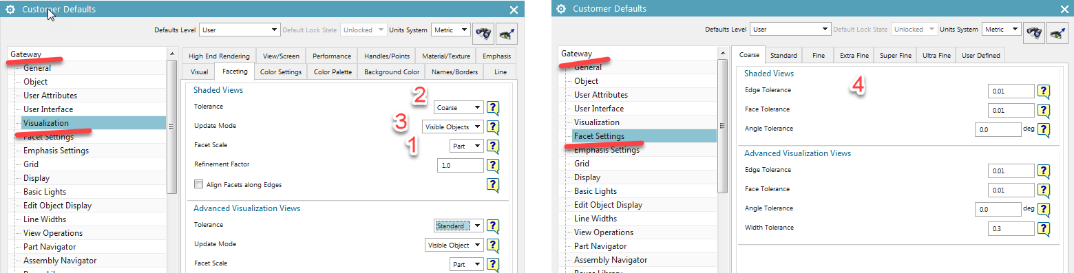
Task: Open Advanced Visualization Tolerance dropdown showing Standard
Action: [x=459, y=226]
